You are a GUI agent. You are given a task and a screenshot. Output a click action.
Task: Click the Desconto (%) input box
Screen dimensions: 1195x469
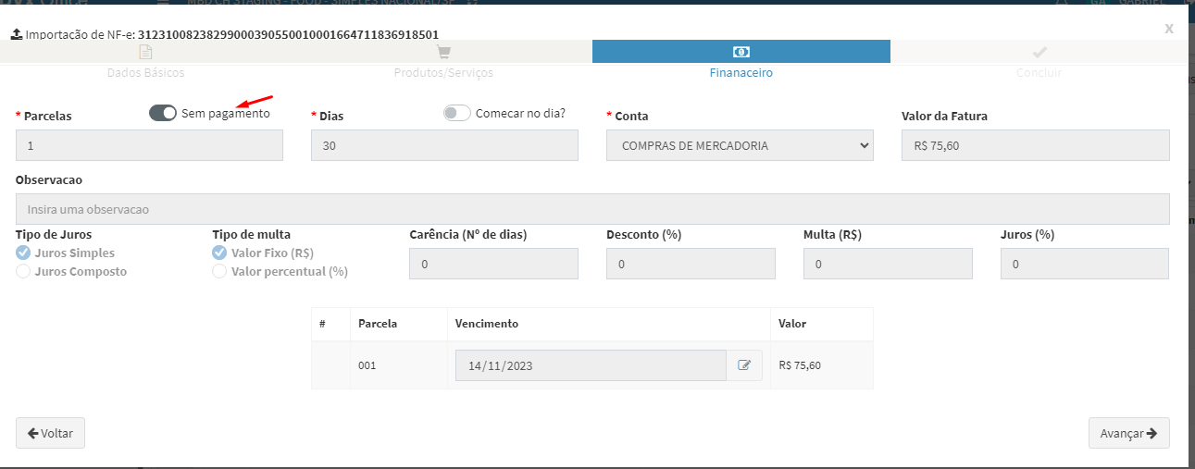691,264
